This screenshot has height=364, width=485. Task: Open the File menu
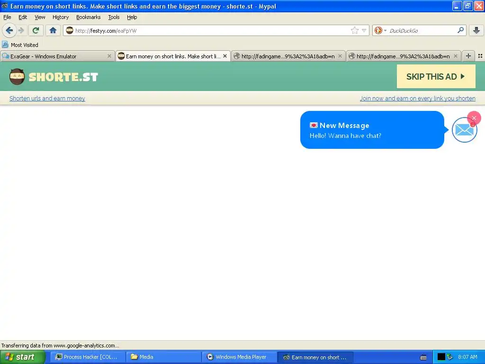pyautogui.click(x=7, y=17)
